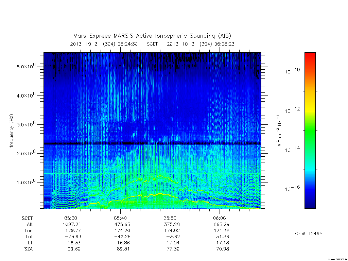The image size is (348, 261).
Task: Click the SZA row label
Action: tap(29, 249)
